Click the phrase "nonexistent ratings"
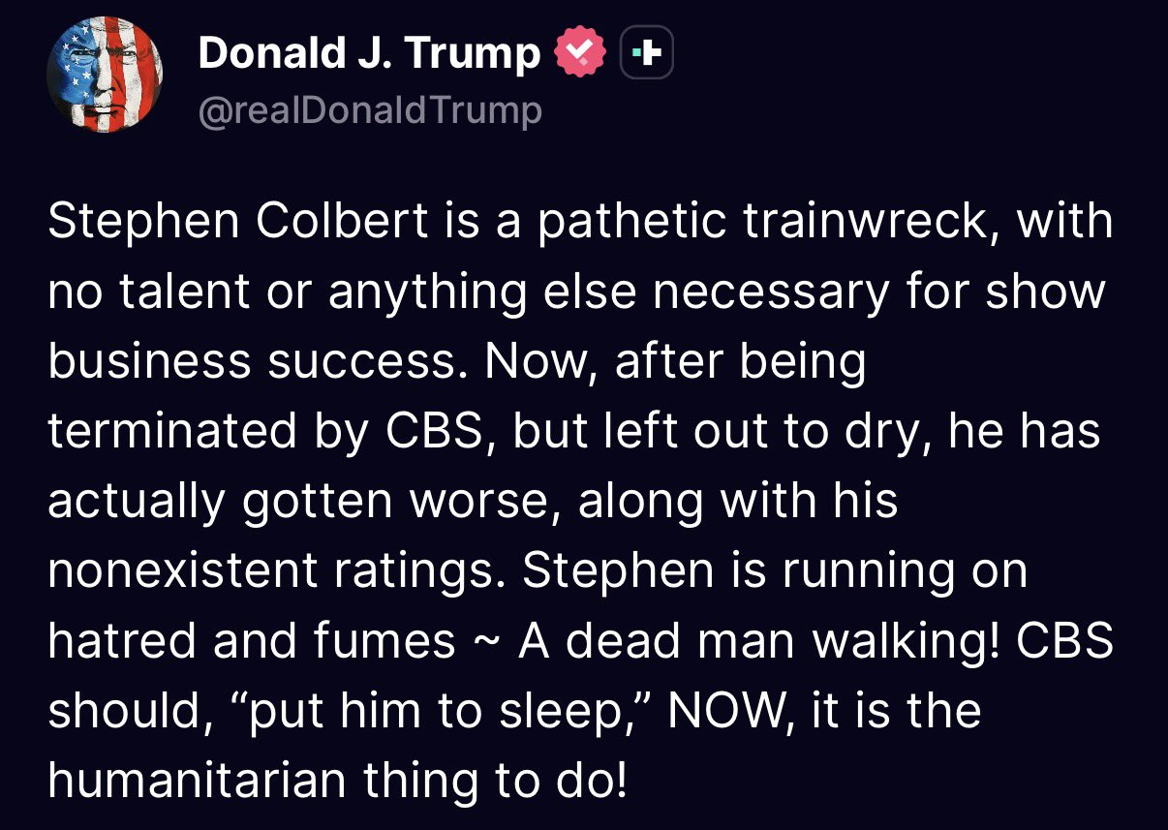 tap(276, 571)
